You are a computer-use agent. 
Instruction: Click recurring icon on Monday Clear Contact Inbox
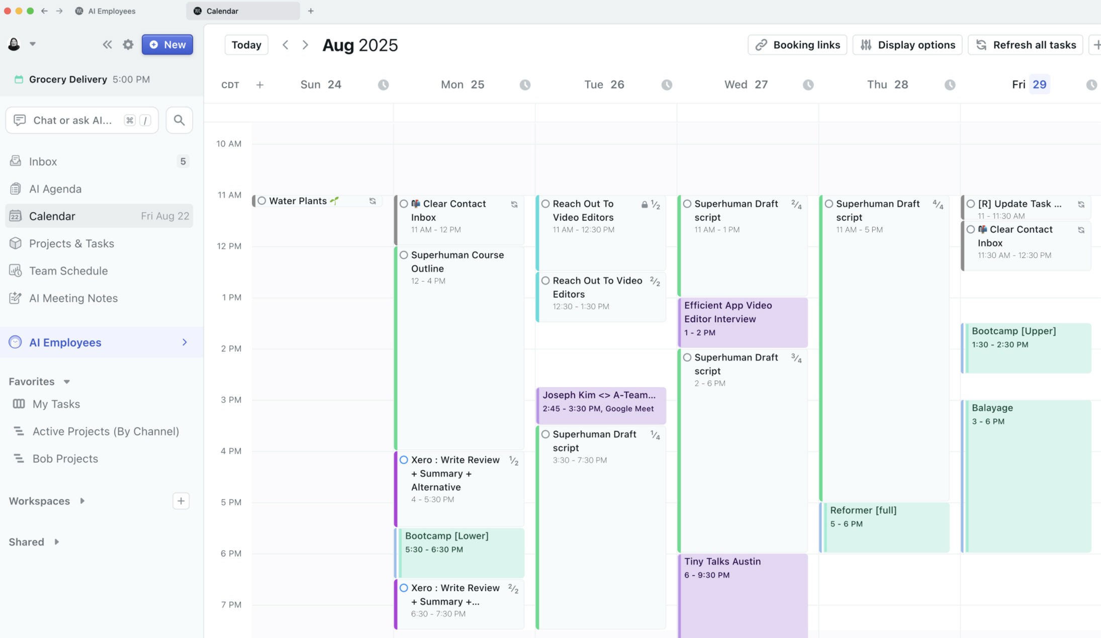[514, 205]
